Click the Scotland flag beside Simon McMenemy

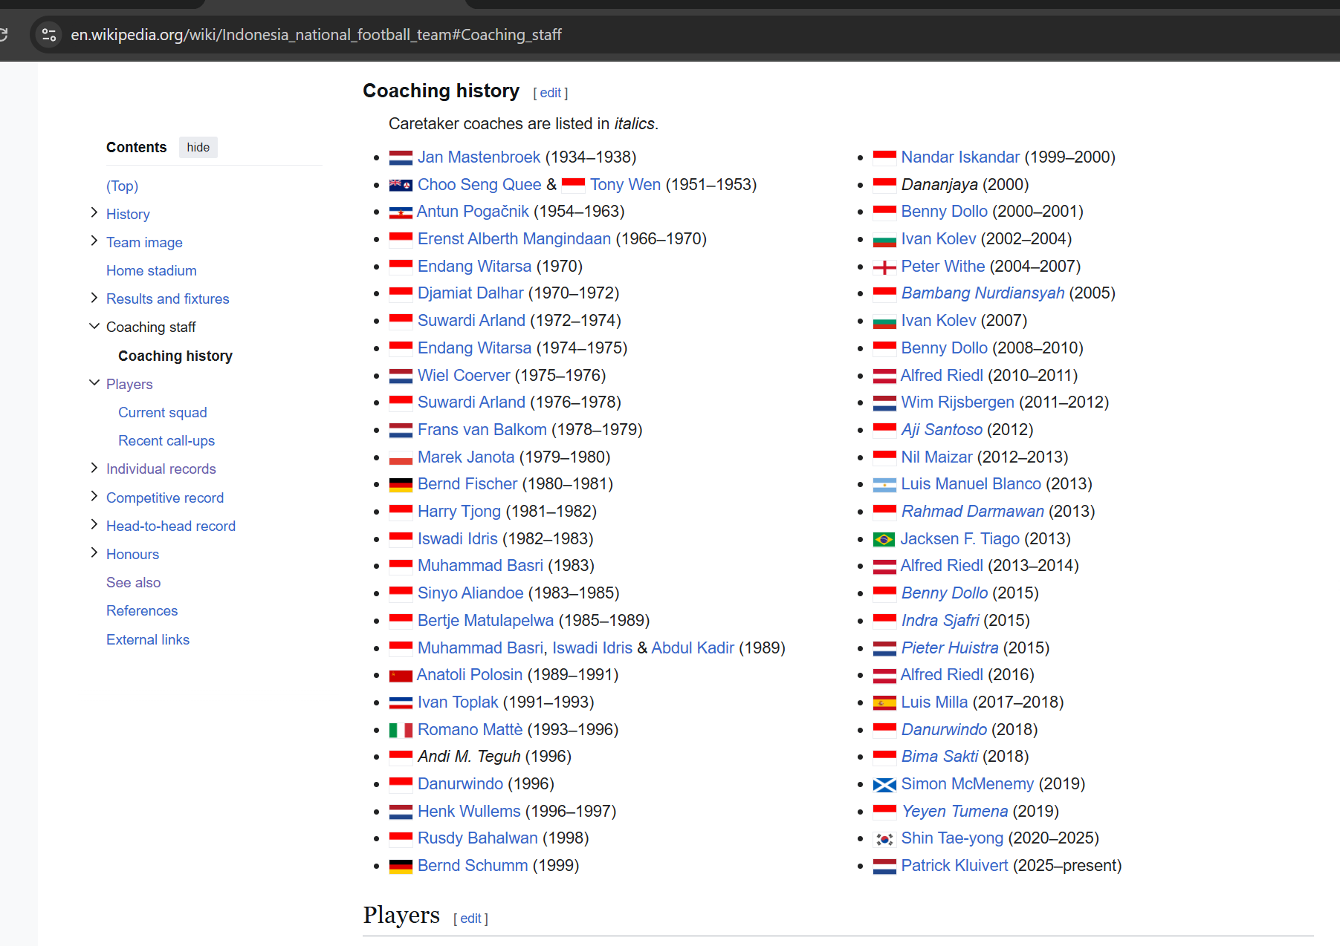click(x=884, y=785)
